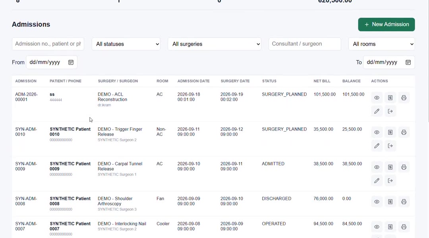Select DEMO - Shoulder Arthroscopy text
Viewport: 429px width, 238px height.
(x=115, y=201)
